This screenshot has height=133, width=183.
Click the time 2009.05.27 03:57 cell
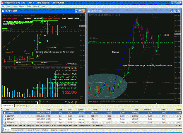coord(43,113)
